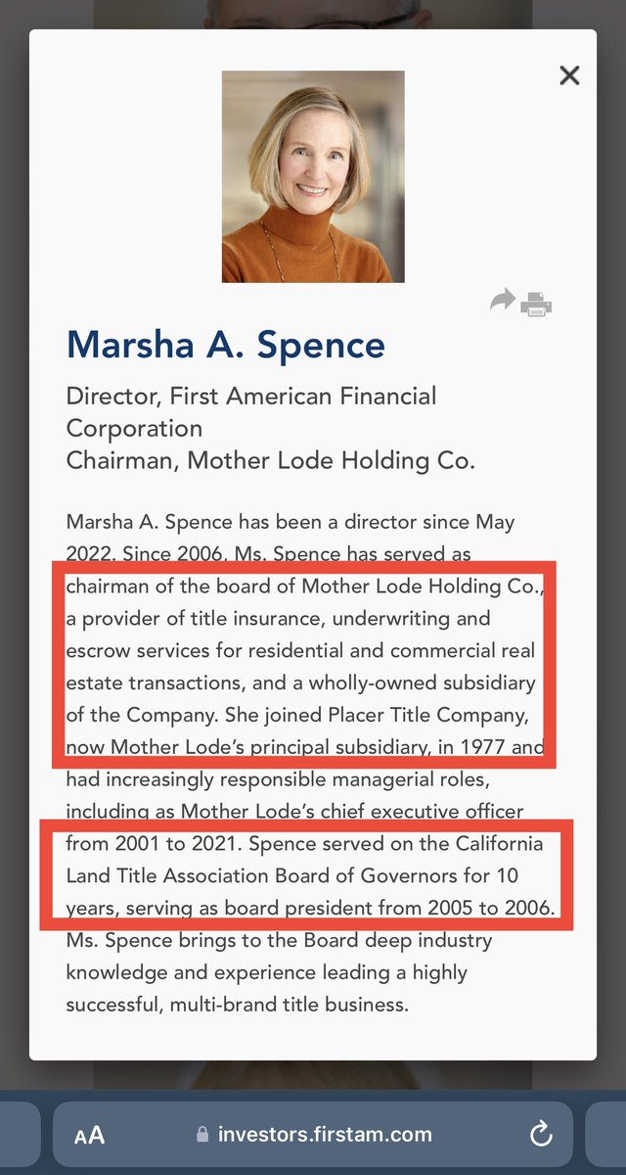The width and height of the screenshot is (626, 1175).
Task: Tap Marsha A. Spence's portrait photo
Action: [x=313, y=176]
